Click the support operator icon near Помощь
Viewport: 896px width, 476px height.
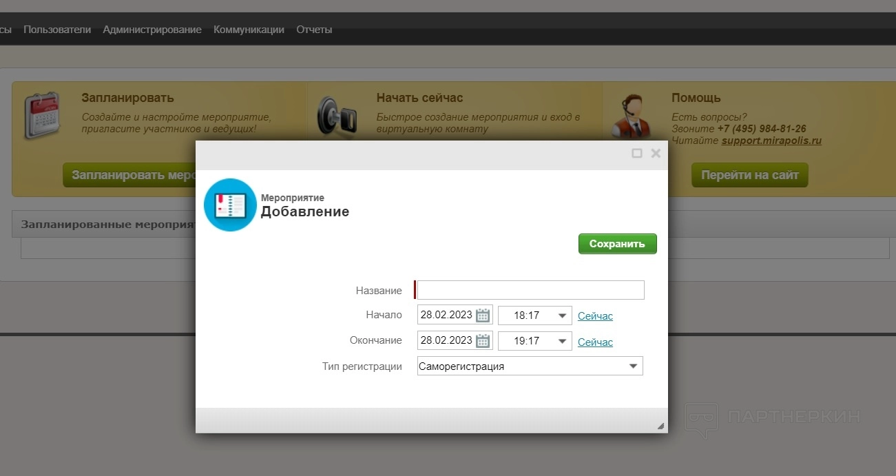pos(631,117)
